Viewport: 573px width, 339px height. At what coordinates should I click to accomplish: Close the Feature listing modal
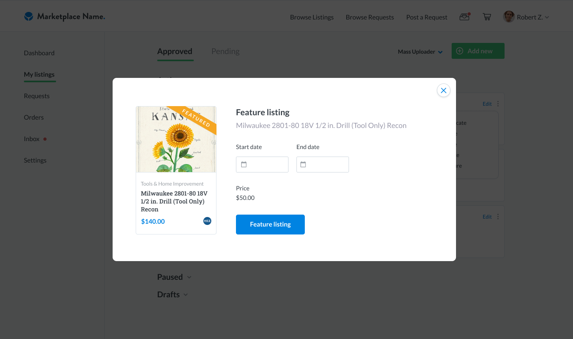444,91
